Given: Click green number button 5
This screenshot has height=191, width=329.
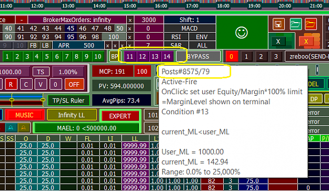Looking at the screenshot, I should (47, 57).
